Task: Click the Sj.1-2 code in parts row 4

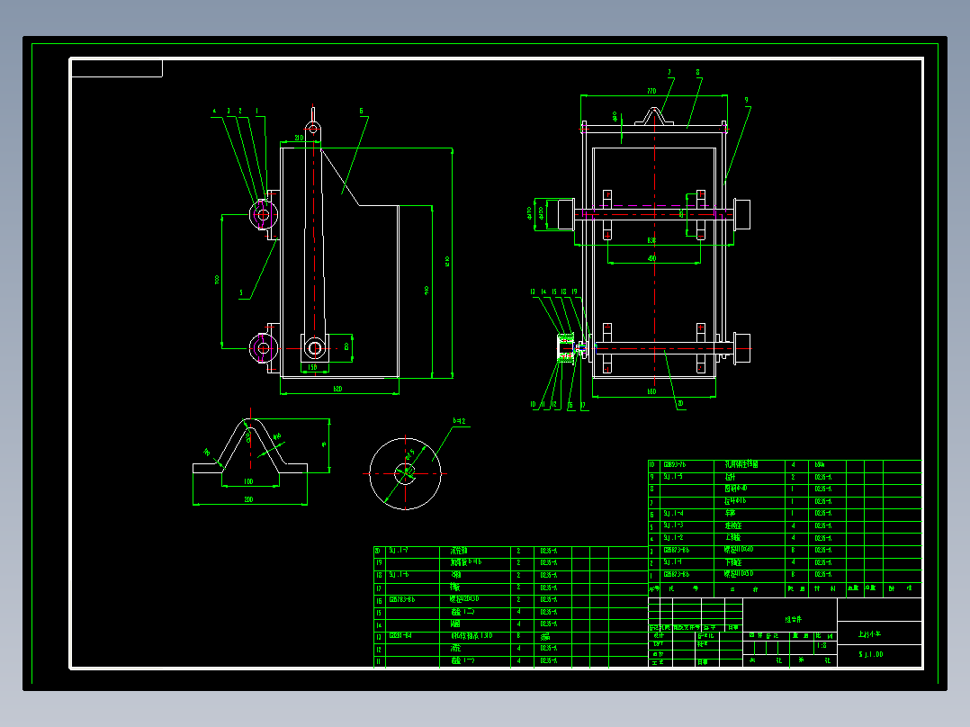Action: coord(673,538)
